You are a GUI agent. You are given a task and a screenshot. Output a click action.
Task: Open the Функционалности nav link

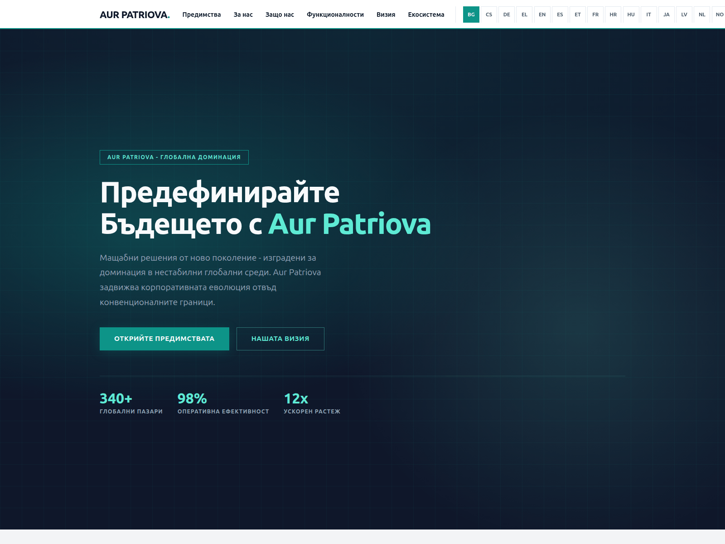tap(335, 15)
